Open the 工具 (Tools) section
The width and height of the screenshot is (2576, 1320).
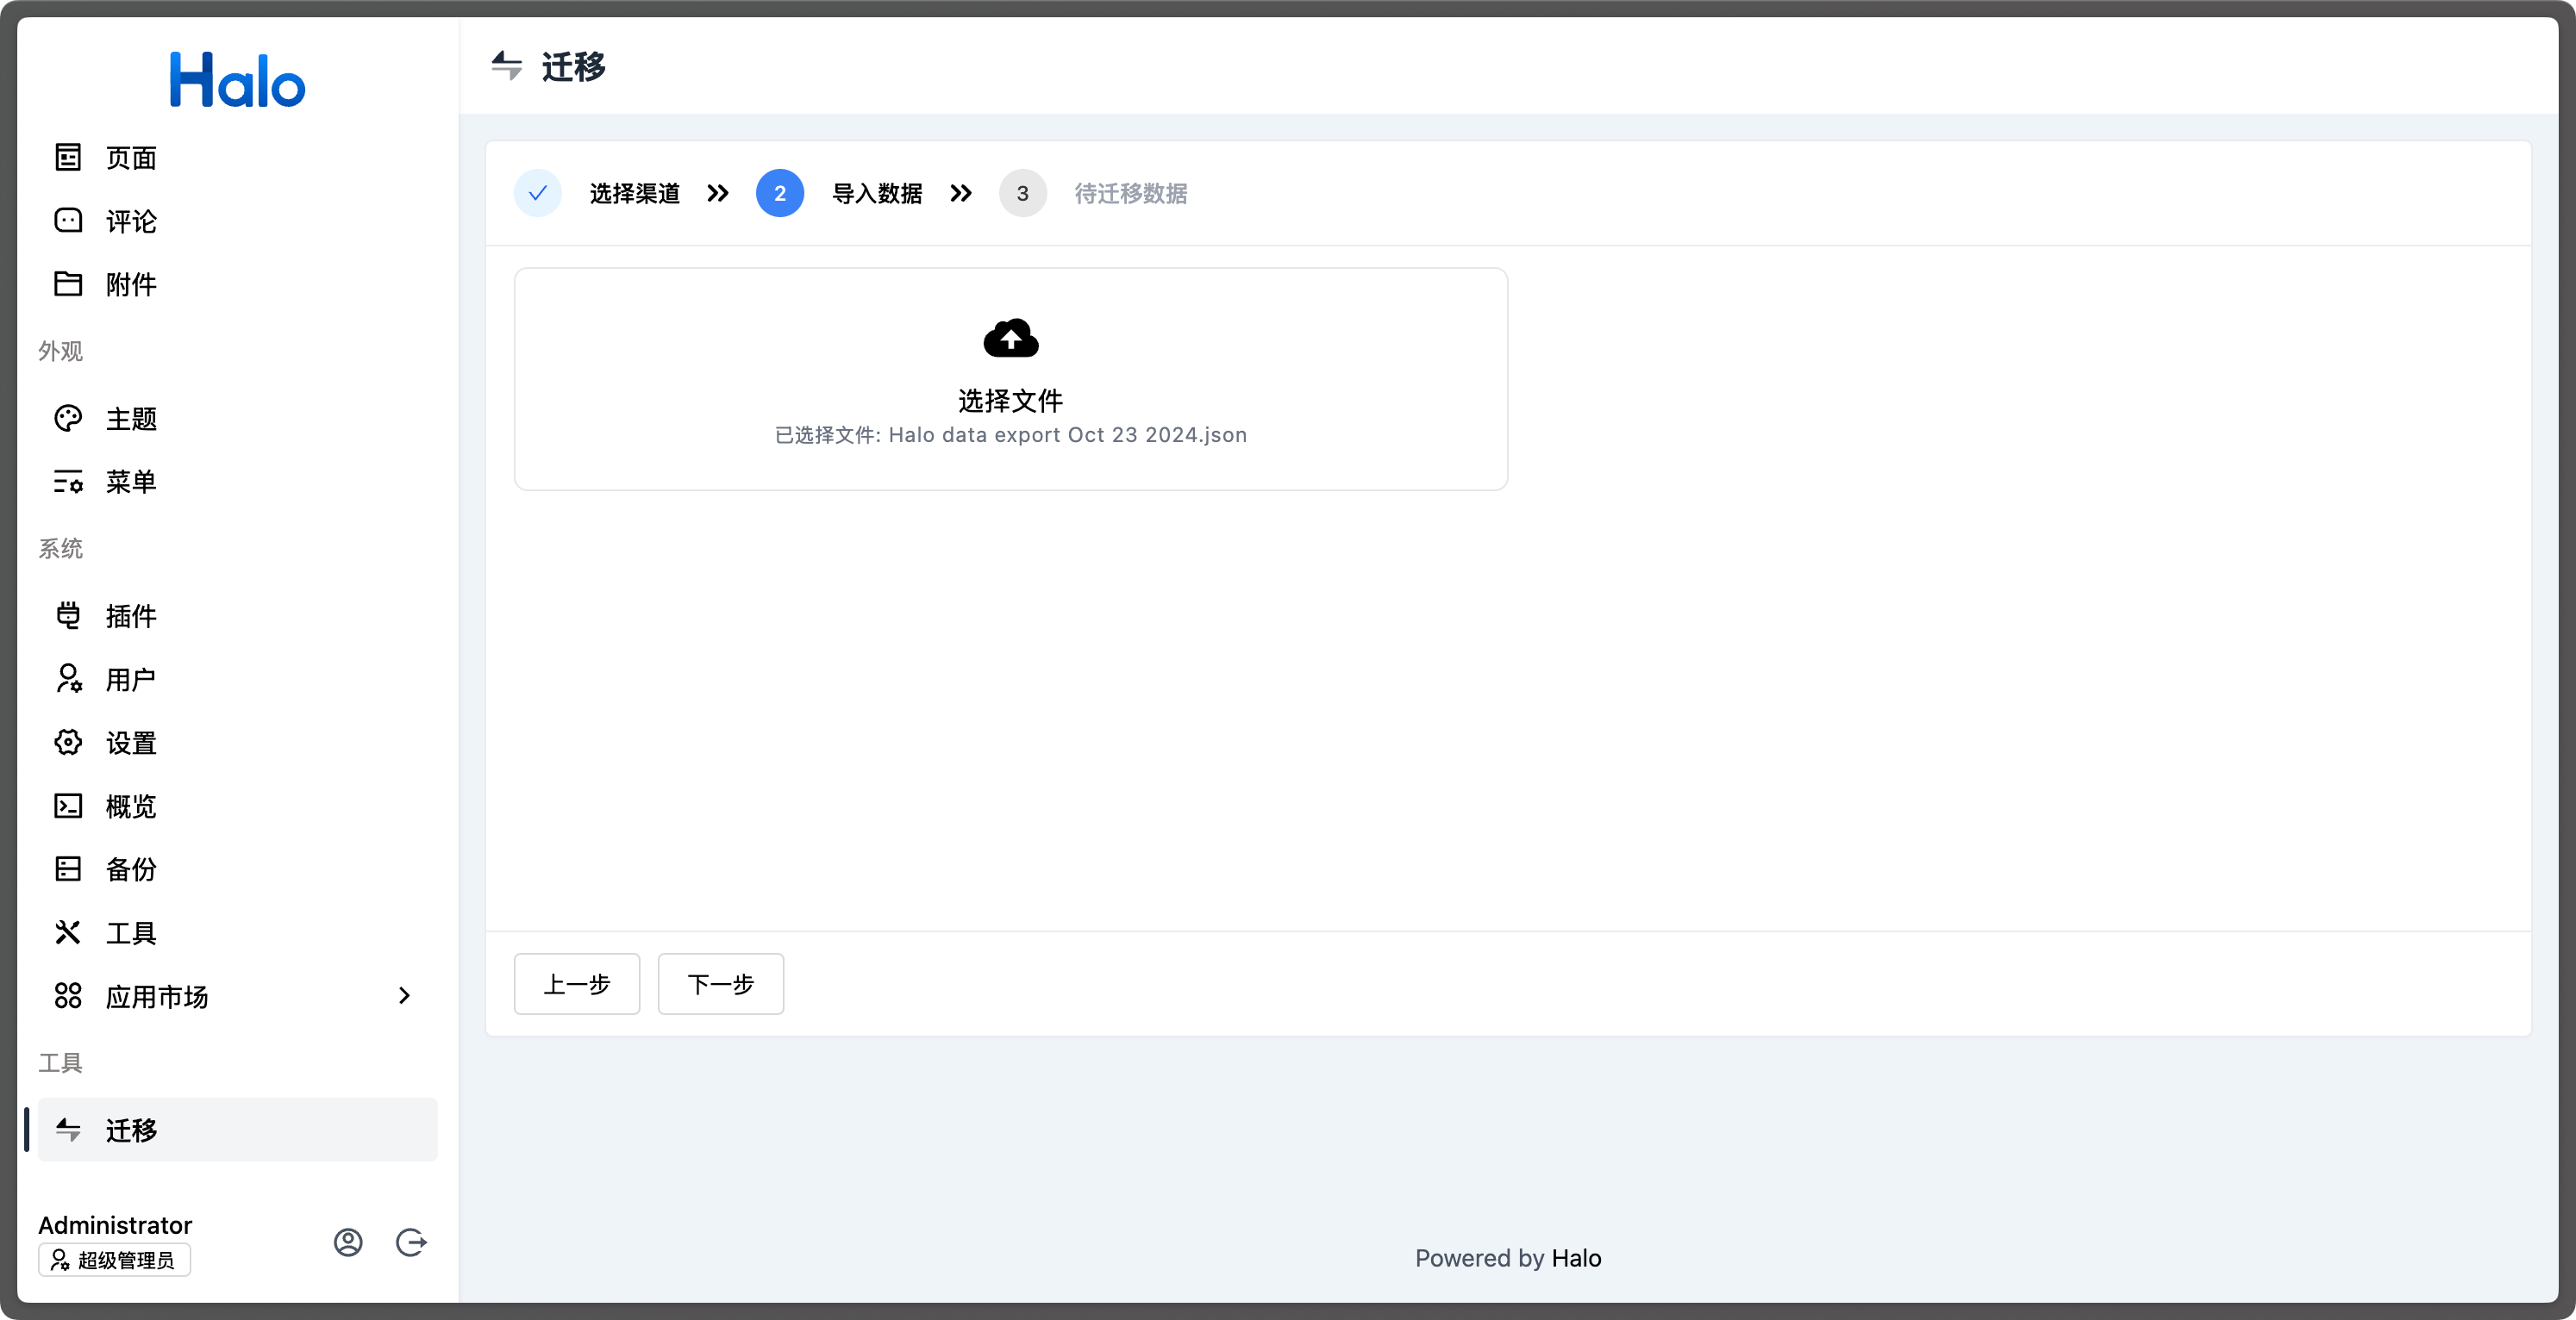click(x=130, y=932)
